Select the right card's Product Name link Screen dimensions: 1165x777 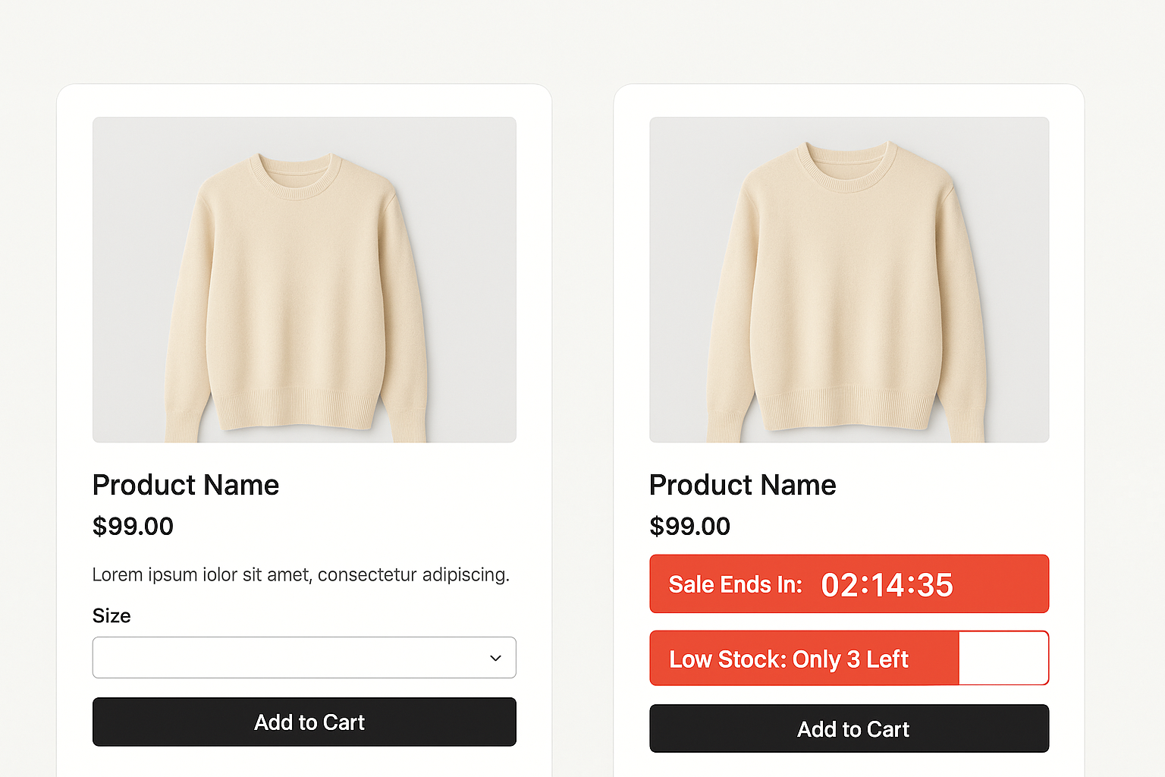743,485
